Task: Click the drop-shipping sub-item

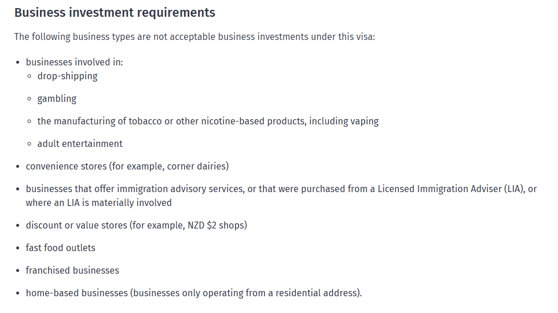Action: point(67,76)
